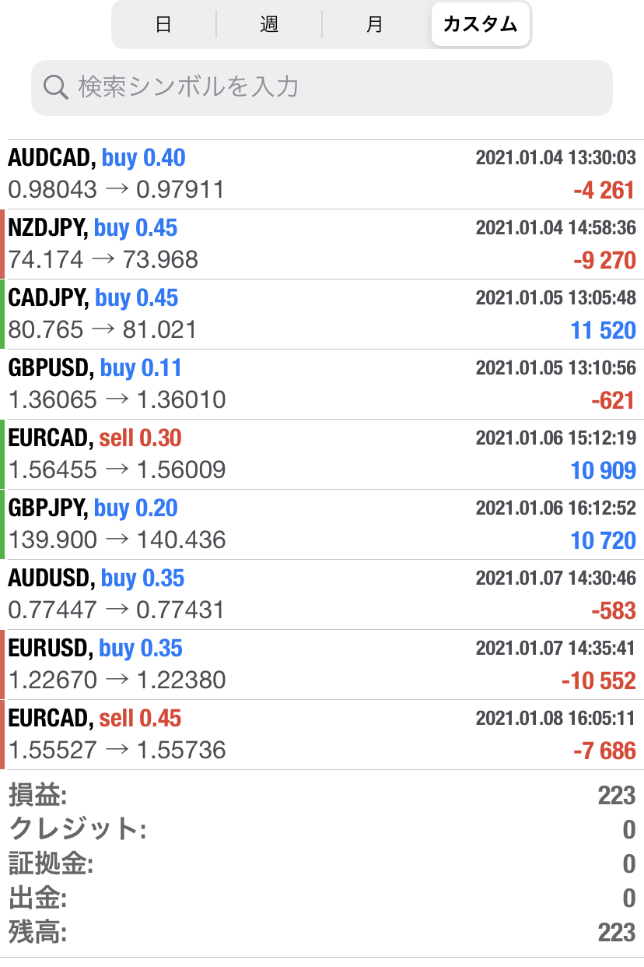
Task: Tap the AUDUSD buy 0.35 entry
Action: (x=322, y=595)
